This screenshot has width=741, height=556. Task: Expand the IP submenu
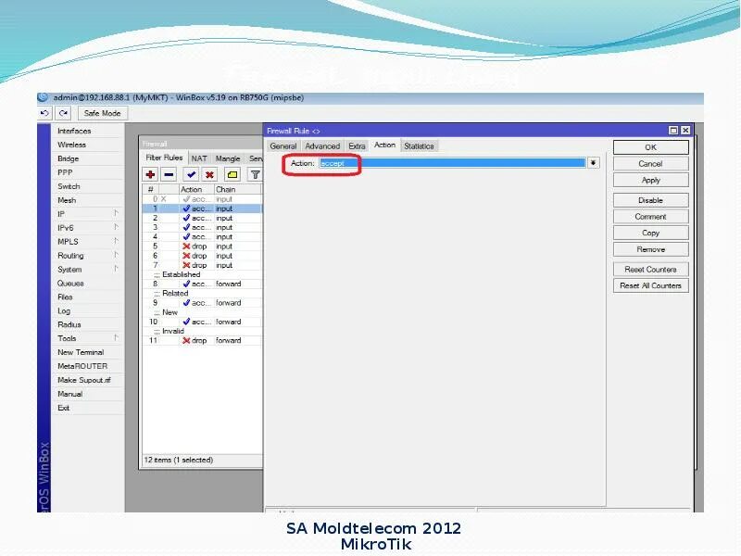[x=87, y=214]
